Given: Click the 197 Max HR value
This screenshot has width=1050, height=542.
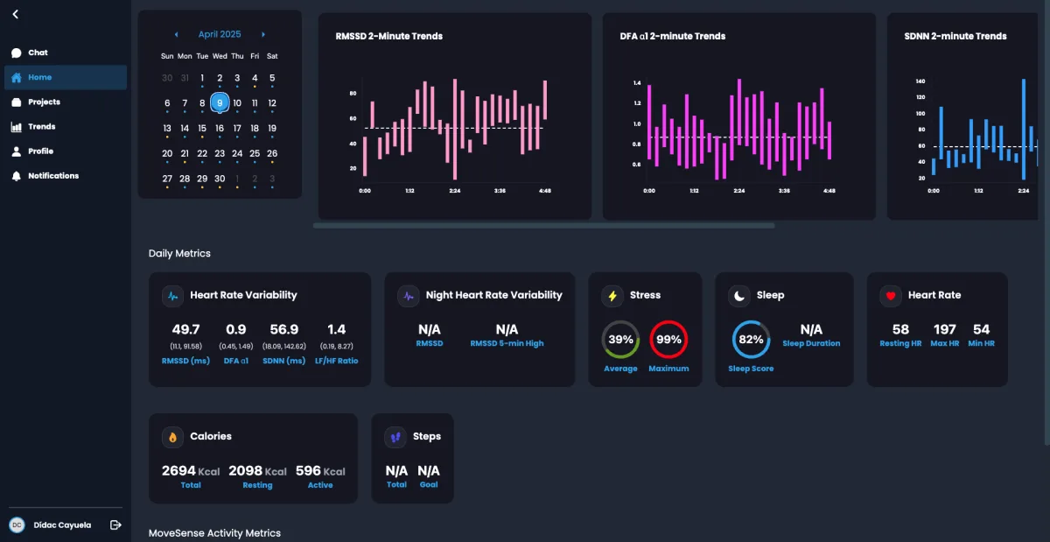Looking at the screenshot, I should 945,330.
